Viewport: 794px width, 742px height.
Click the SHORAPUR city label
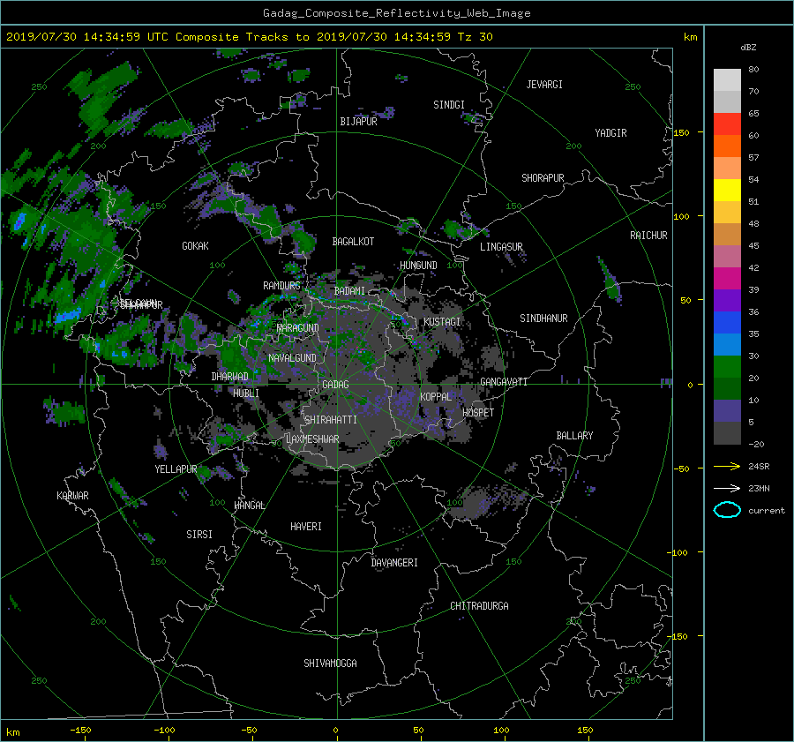click(543, 178)
